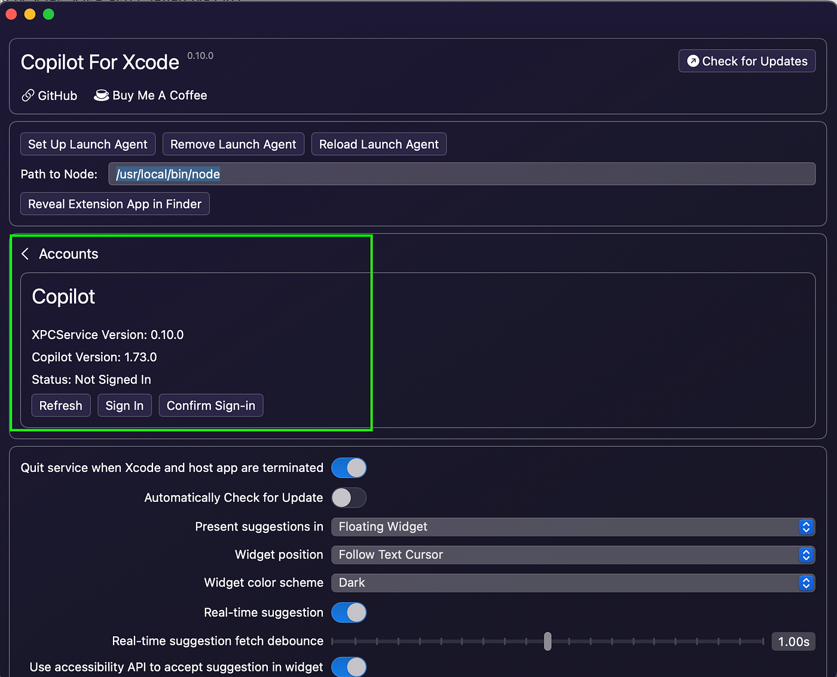
Task: Click the Check for Updates arrow icon
Action: [693, 61]
